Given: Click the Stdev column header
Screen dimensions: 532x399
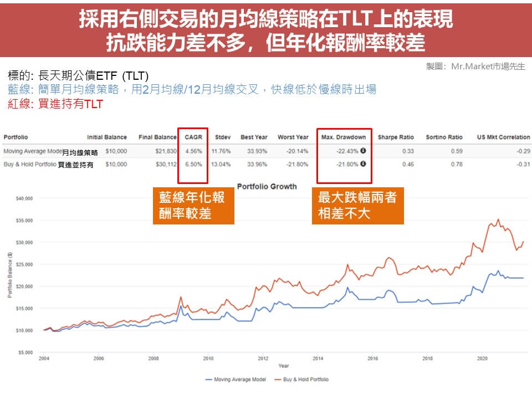Looking at the screenshot, I should point(223,137).
